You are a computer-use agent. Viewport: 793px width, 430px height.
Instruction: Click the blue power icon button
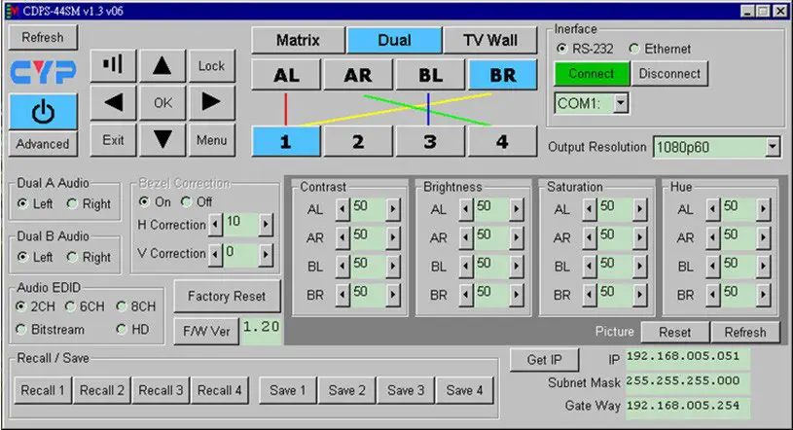pos(43,111)
